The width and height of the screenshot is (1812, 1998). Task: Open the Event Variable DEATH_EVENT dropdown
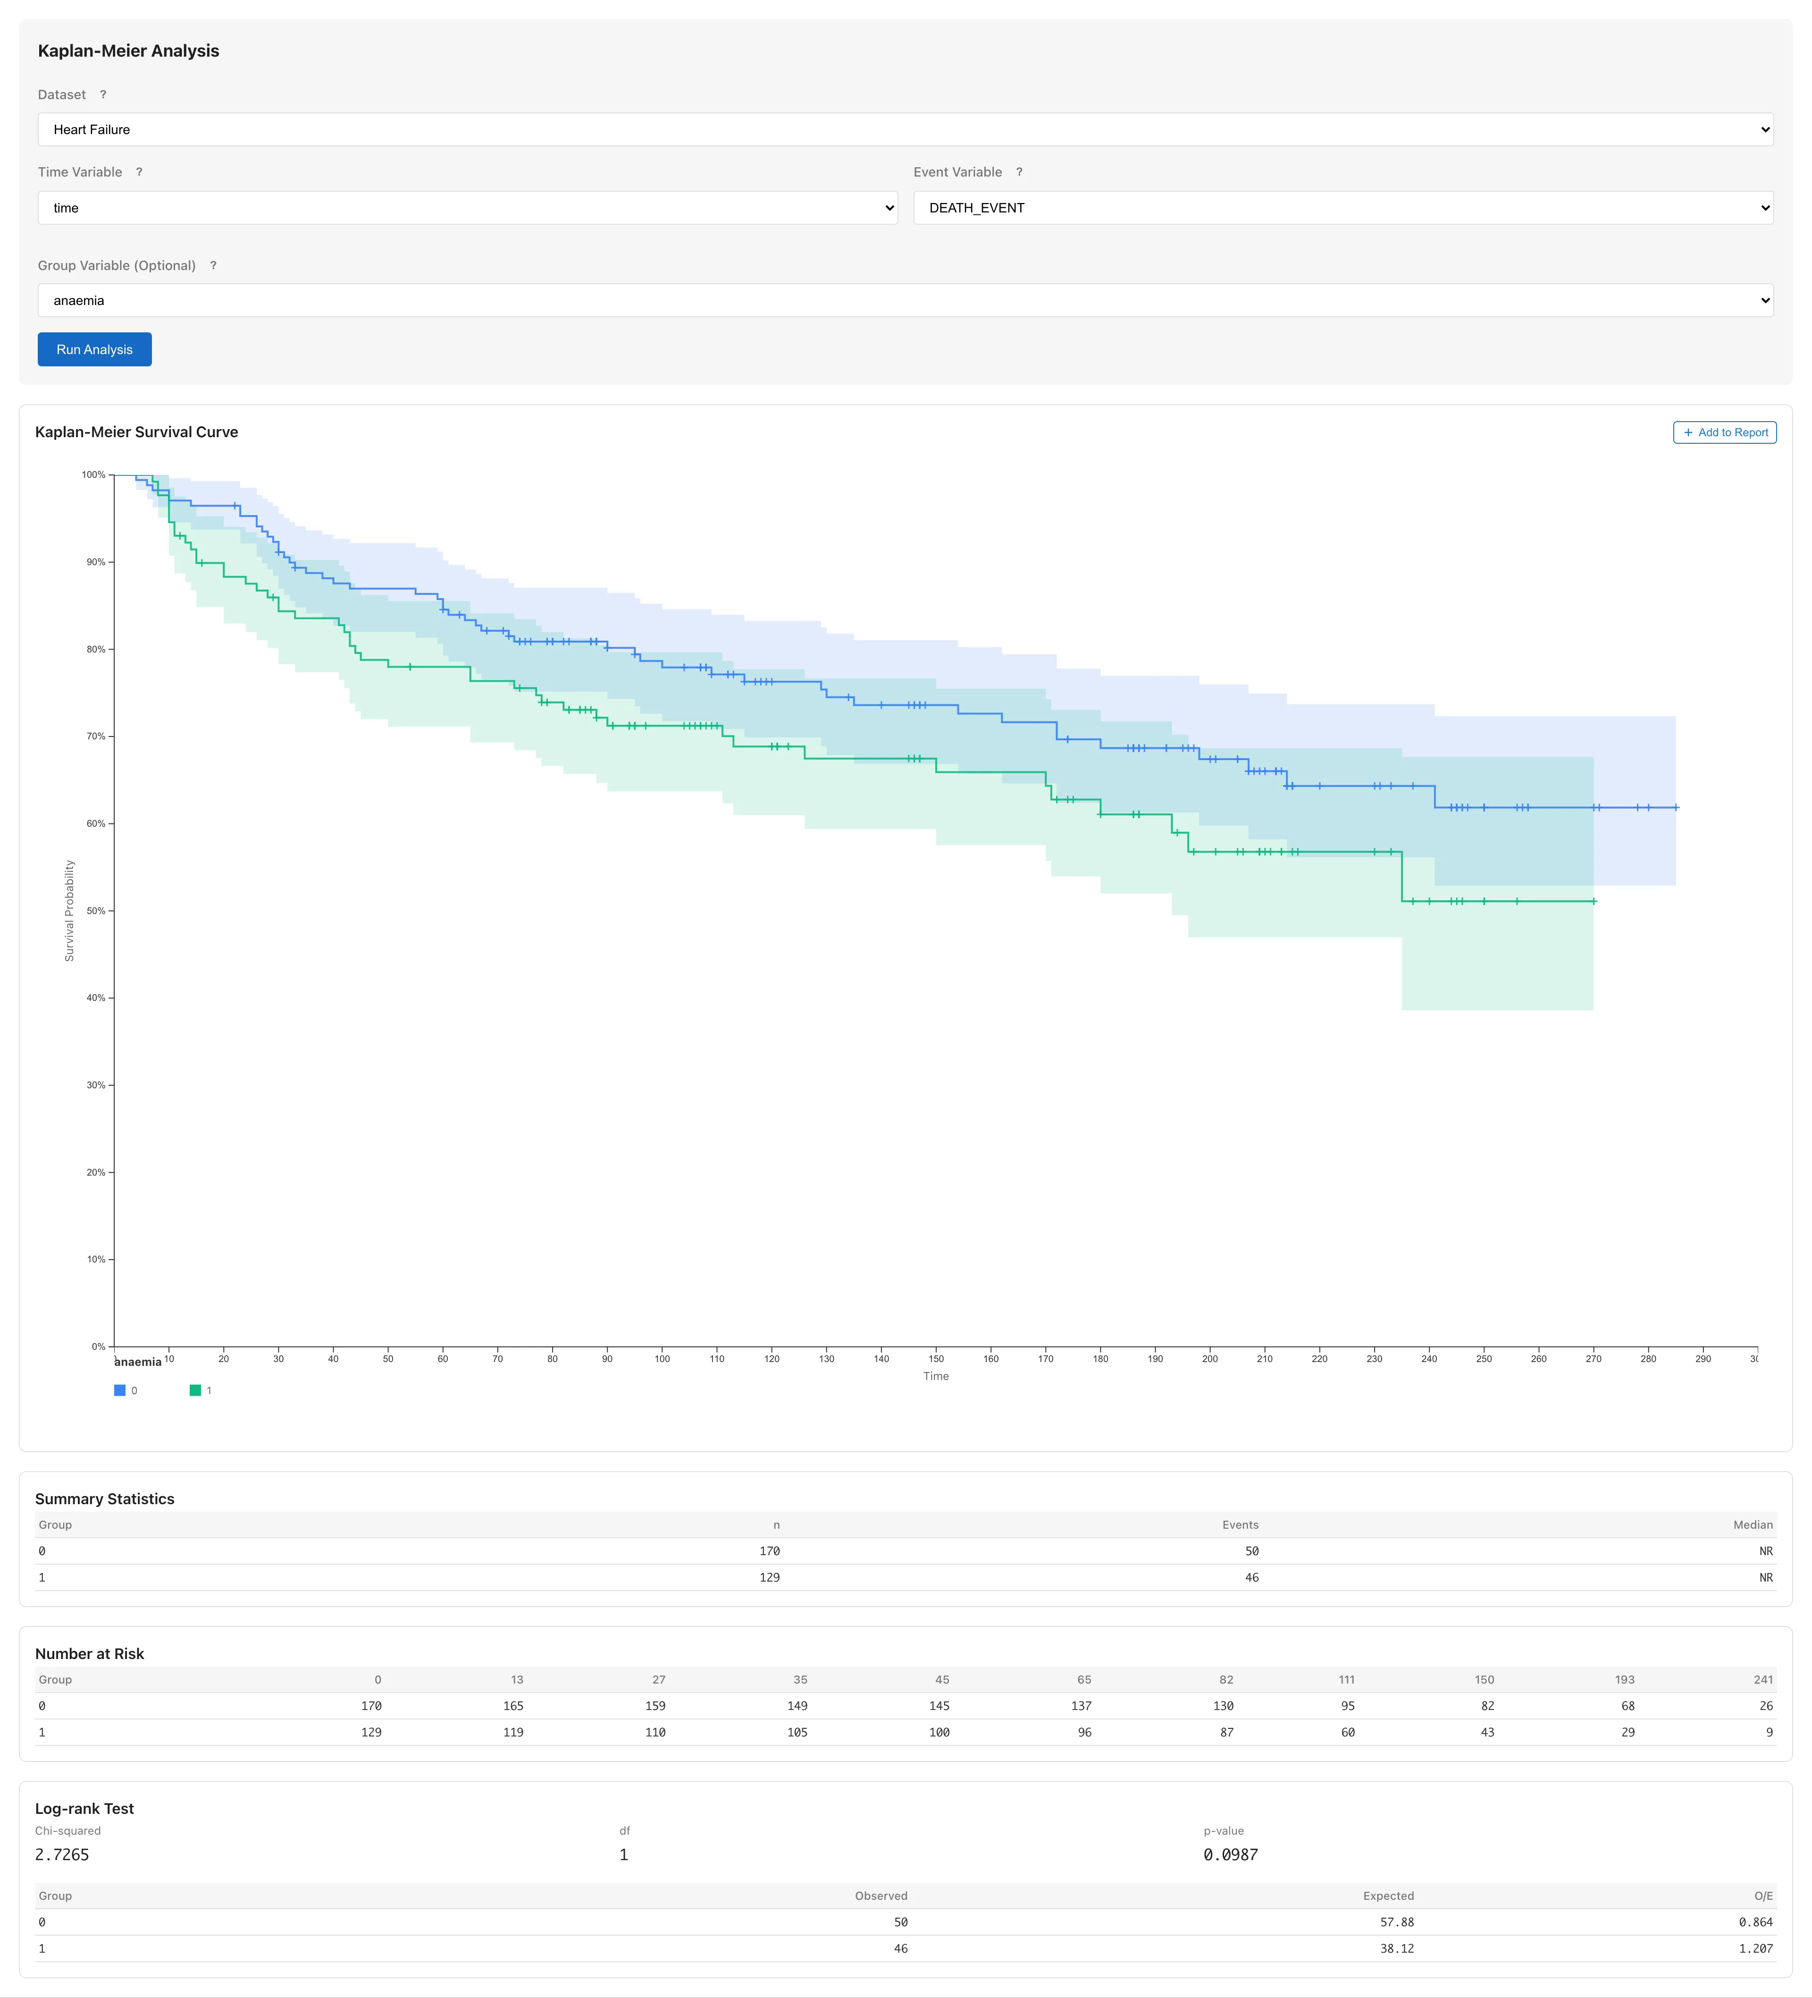[1342, 208]
